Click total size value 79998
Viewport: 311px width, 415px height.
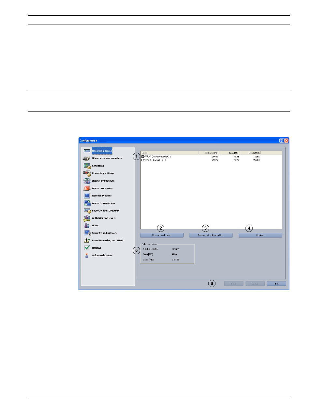point(215,157)
